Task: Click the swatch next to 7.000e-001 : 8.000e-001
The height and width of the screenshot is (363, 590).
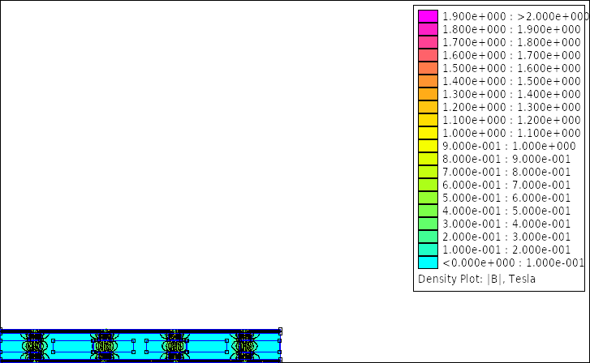Action: 428,172
